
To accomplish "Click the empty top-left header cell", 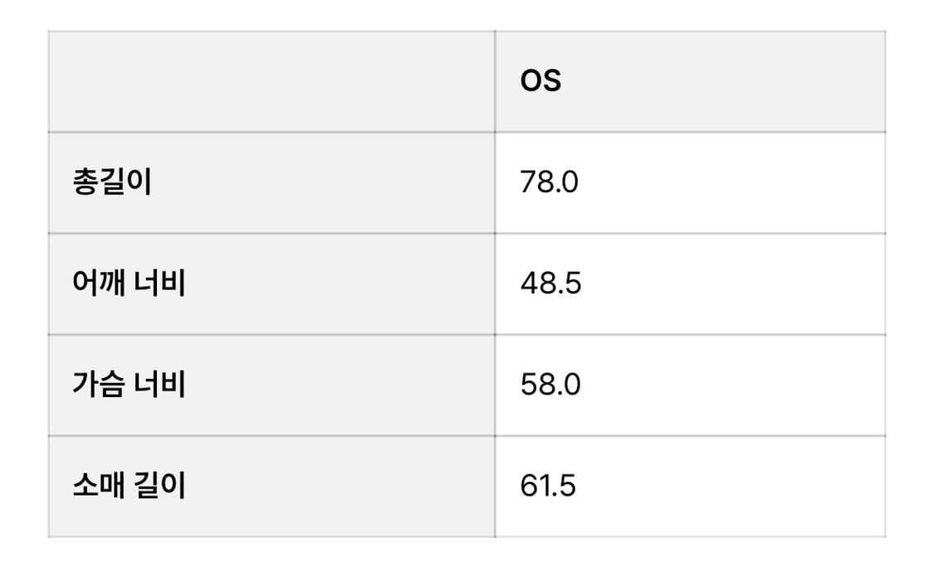I will (x=271, y=81).
